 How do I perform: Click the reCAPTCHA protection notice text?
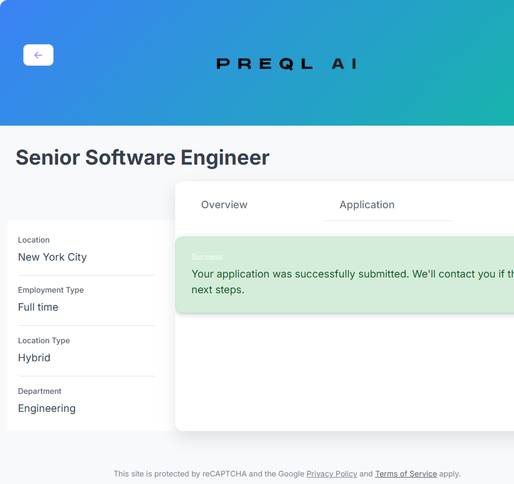pyautogui.click(x=208, y=474)
